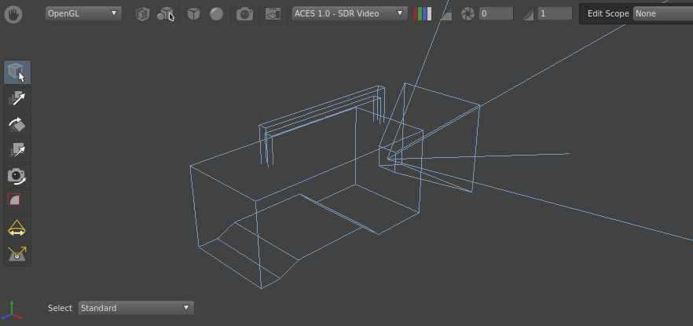
Task: Activate the rotate manipulator tool
Action: 17,123
